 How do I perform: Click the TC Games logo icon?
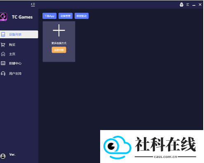3,17
